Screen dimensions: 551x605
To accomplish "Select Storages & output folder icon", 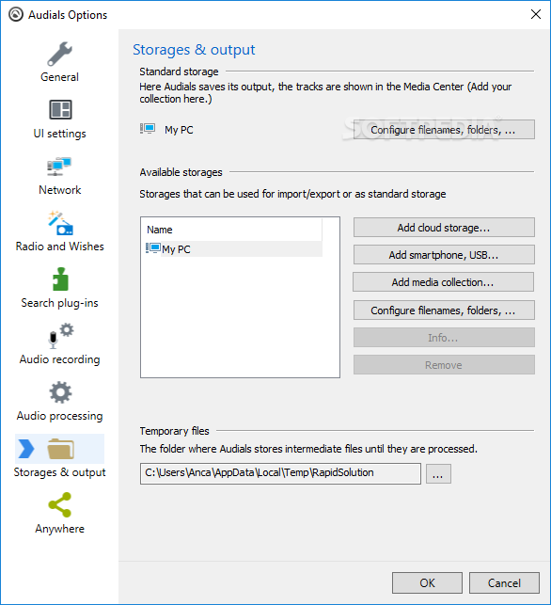I will pyautogui.click(x=61, y=449).
